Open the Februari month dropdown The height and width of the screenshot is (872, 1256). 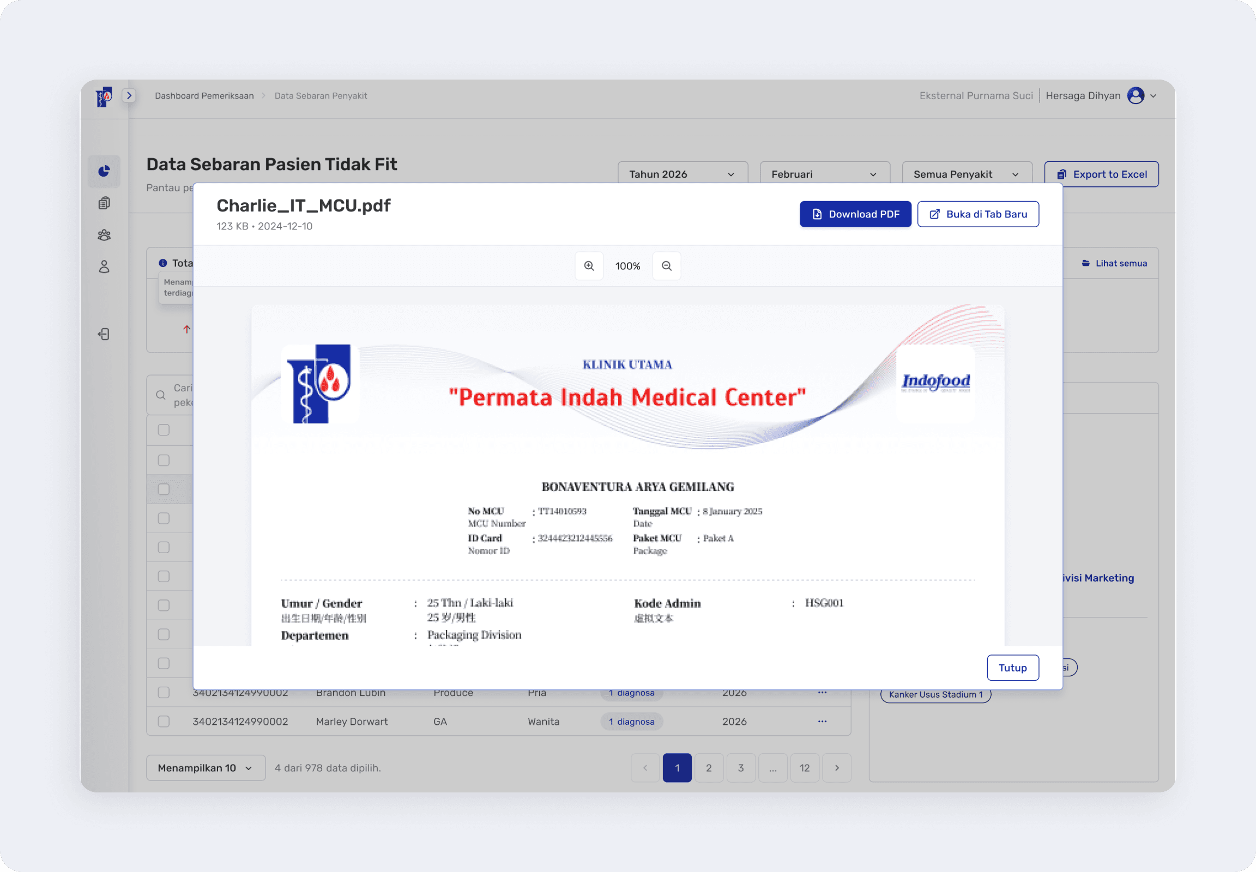[824, 174]
